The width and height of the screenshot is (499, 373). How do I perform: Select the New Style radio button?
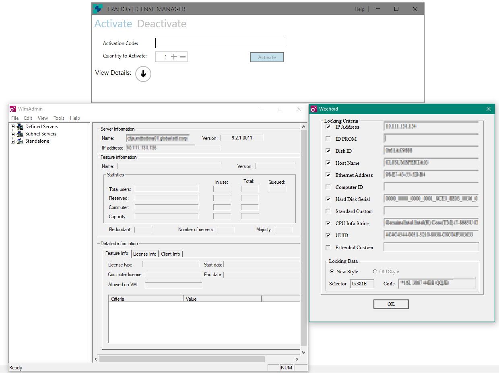tap(332, 272)
